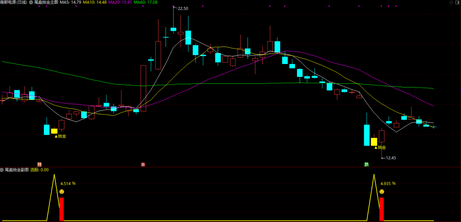Viewport: 461px width, 222px height.
Task: Select the 南都电源(日线) stock title
Action: click(13, 2)
